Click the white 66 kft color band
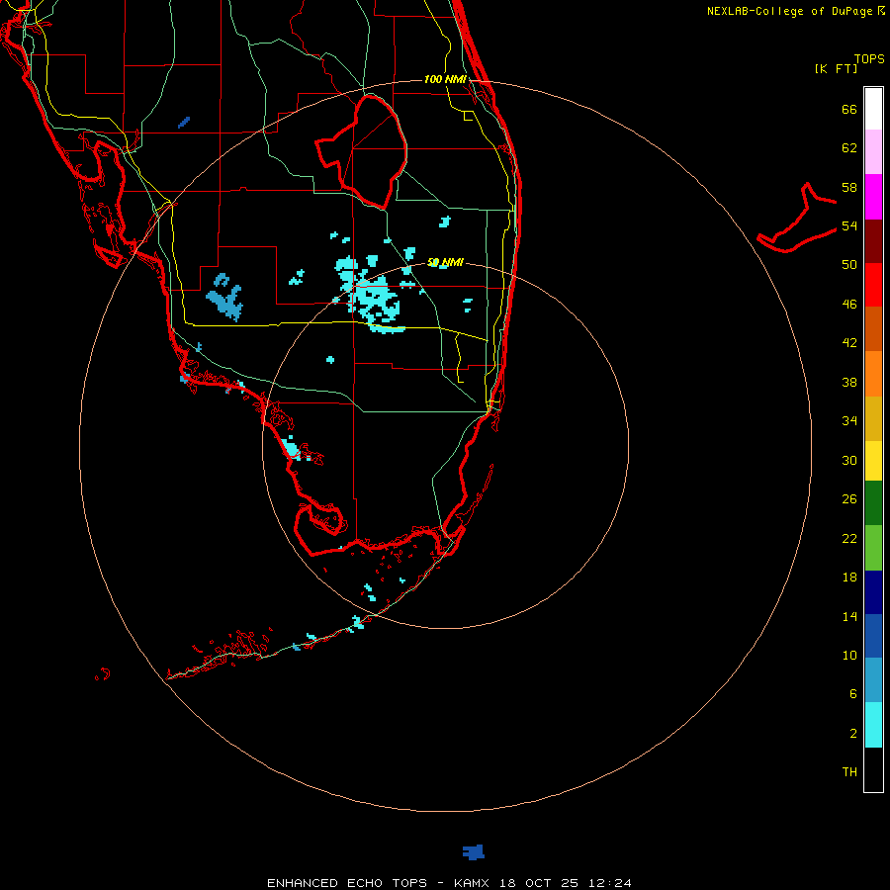Screen dimensions: 890x890 coord(873,109)
